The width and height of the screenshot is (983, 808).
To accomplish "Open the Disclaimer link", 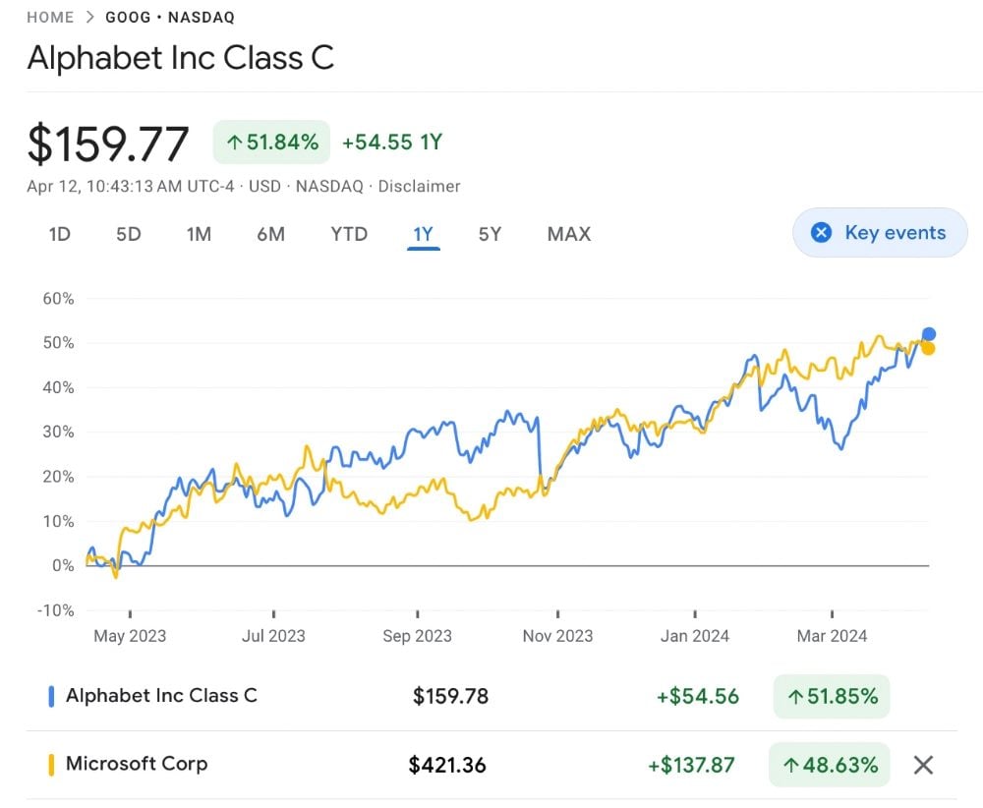I will [419, 186].
